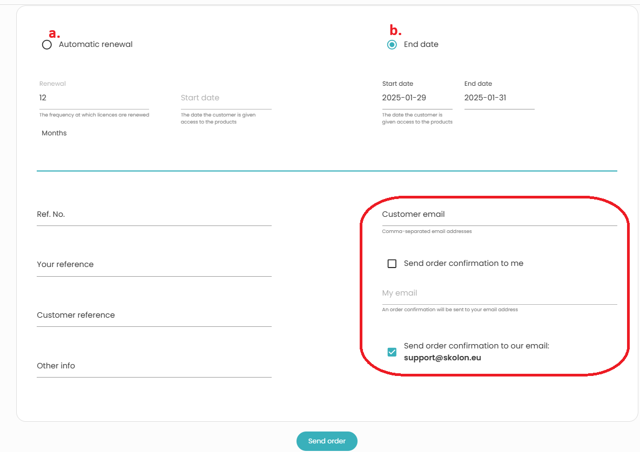Click the 'Send order confirmation to me' label
Screen dimensions: 640x452
(x=463, y=263)
